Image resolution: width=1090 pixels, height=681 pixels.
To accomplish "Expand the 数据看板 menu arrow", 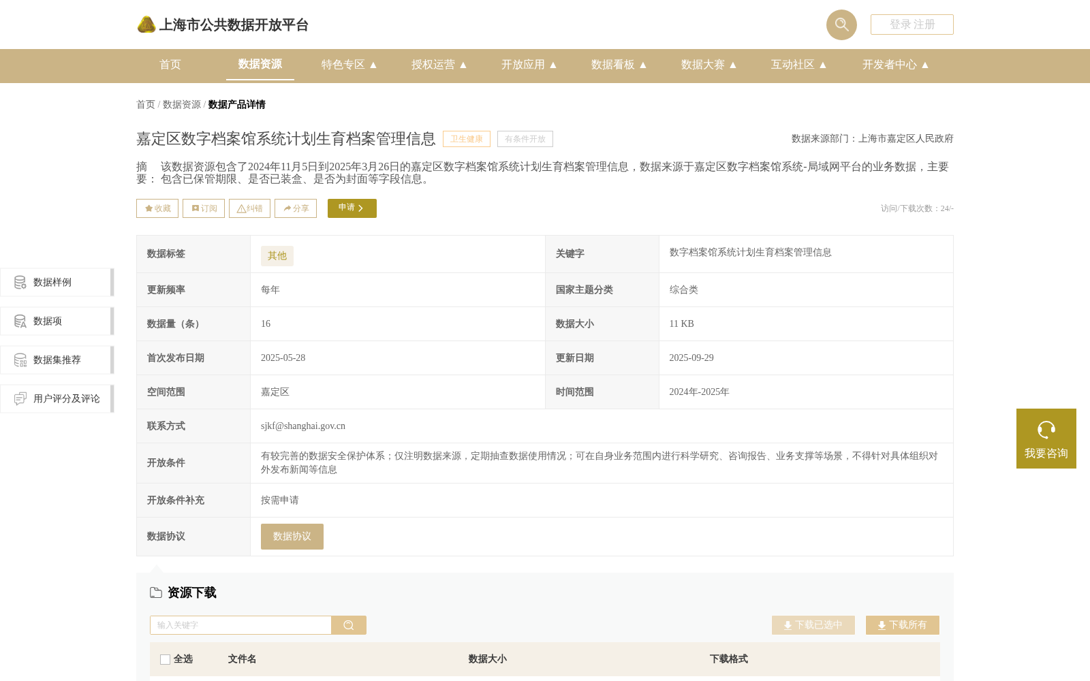I will (x=643, y=65).
